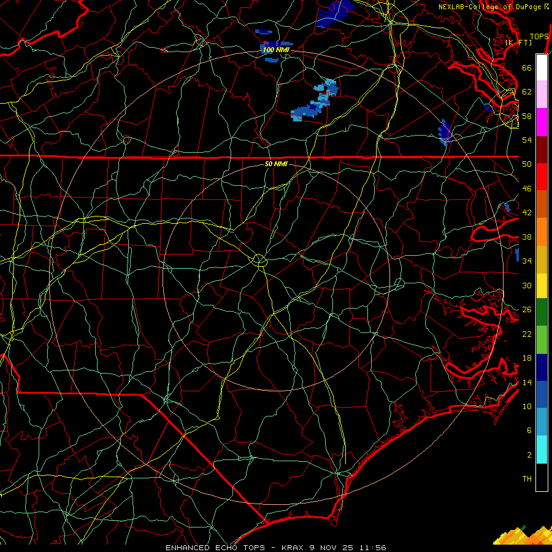The width and height of the screenshot is (552, 552).
Task: Click the "ENHANCED ECHO TOPS" caption text
Action: click(x=215, y=548)
